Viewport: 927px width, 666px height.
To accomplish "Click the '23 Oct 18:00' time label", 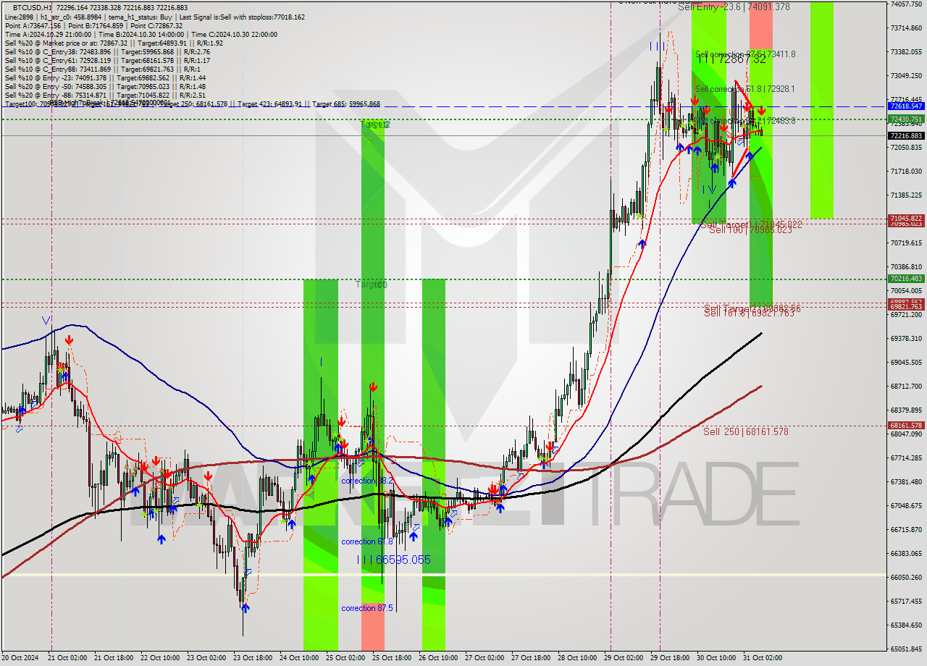I will coord(253,658).
